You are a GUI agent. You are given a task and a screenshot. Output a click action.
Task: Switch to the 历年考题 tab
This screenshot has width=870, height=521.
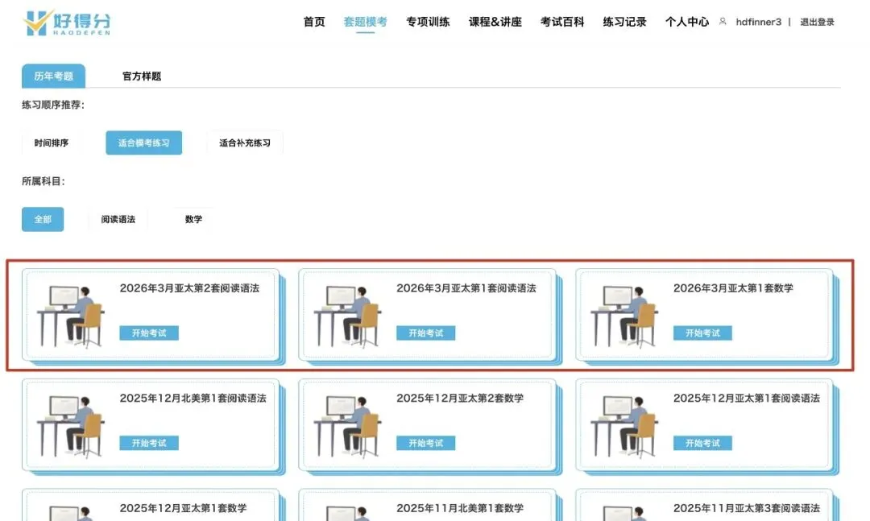[x=53, y=76]
